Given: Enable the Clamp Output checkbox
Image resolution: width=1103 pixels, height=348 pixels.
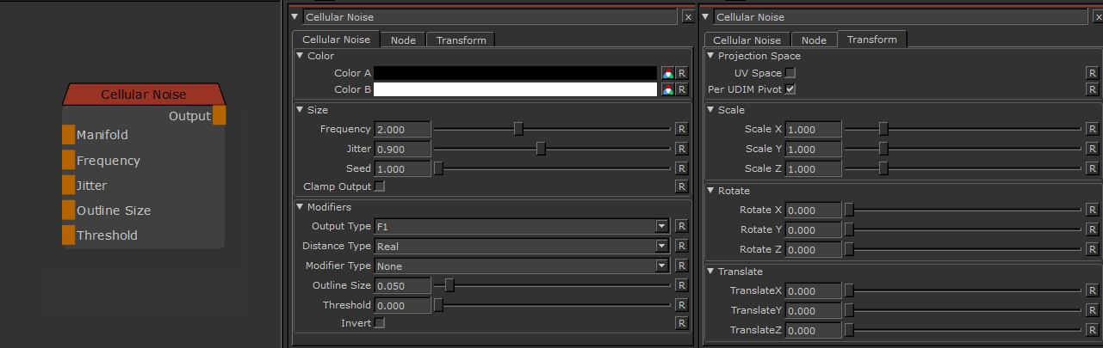Looking at the screenshot, I should click(379, 186).
